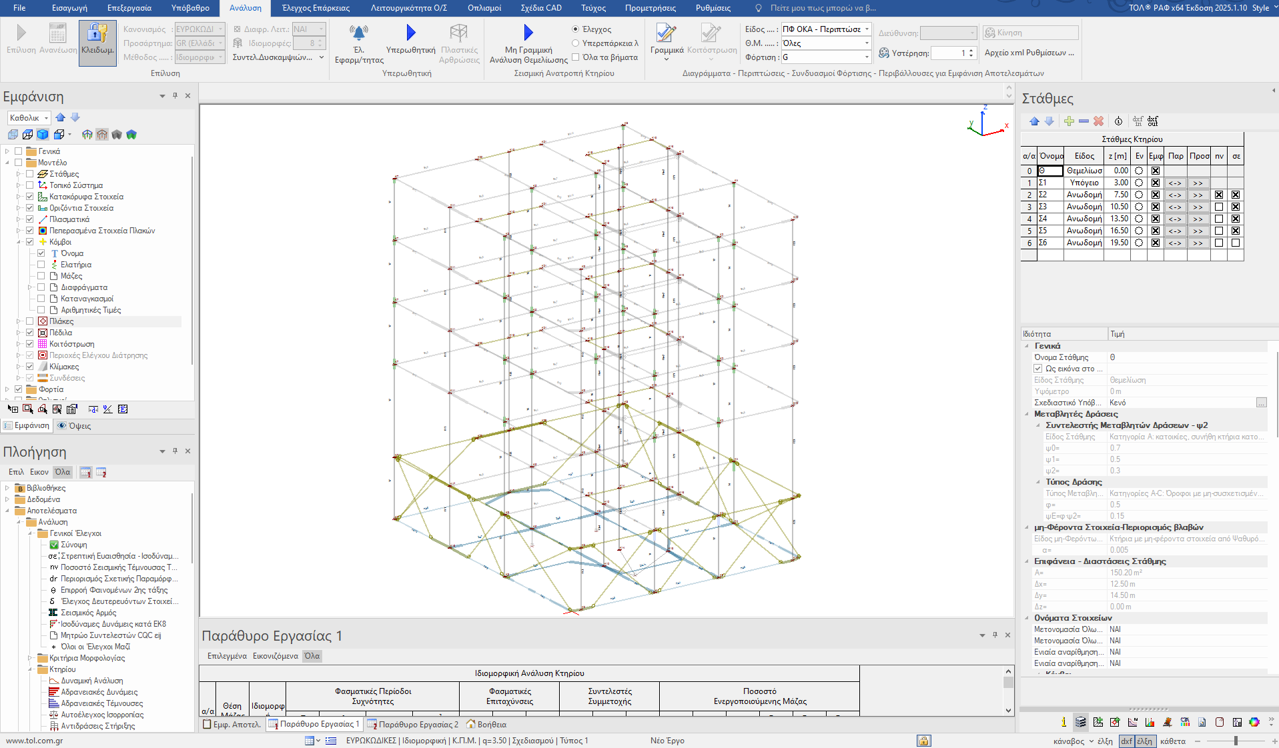The image size is (1279, 748).
Task: Click the Κλείδωμ. lock icon in ribbon
Action: point(97,33)
